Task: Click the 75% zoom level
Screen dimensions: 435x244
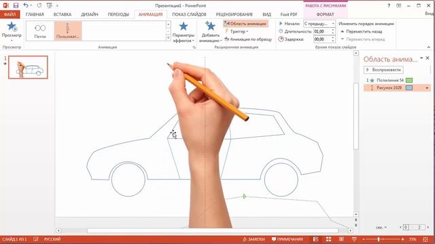Action: (413, 239)
